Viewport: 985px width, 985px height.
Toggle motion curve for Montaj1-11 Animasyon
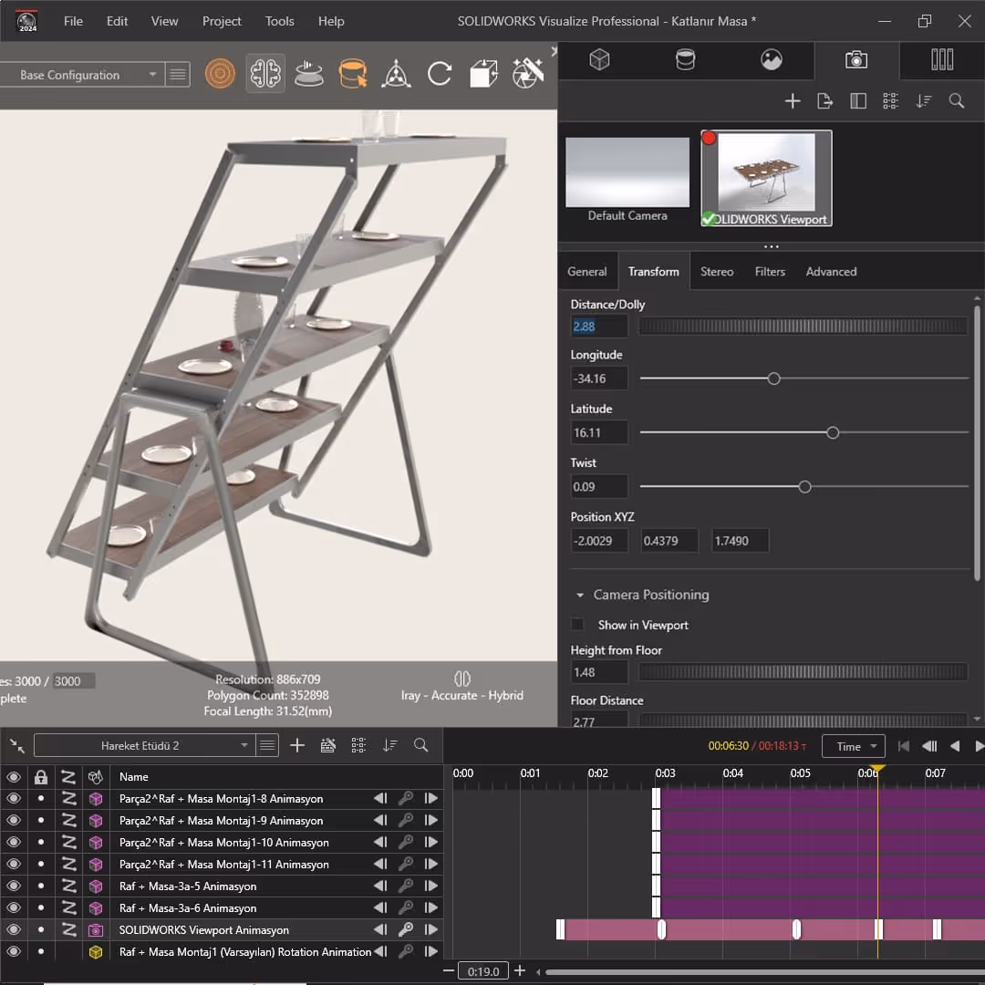(x=68, y=865)
